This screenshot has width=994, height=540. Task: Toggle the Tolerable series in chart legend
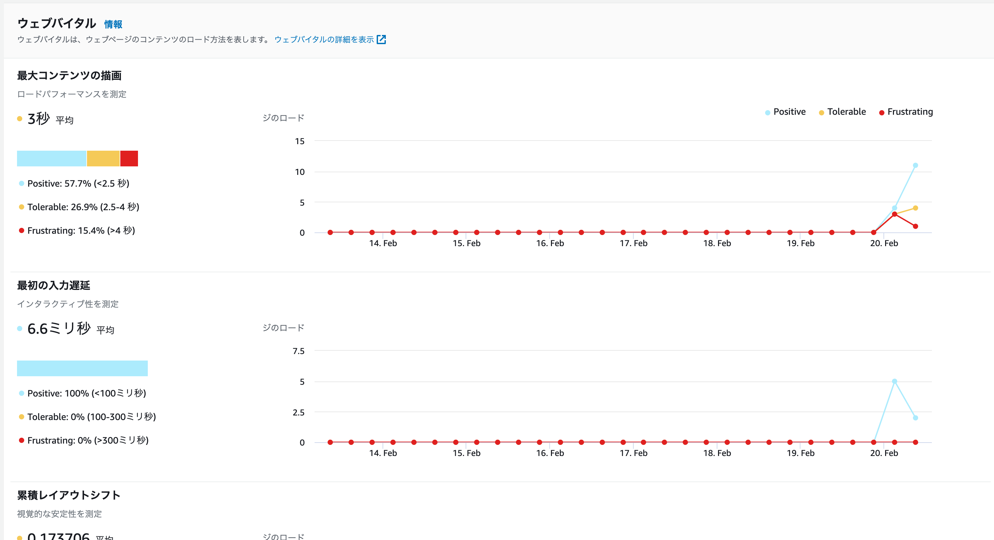842,112
